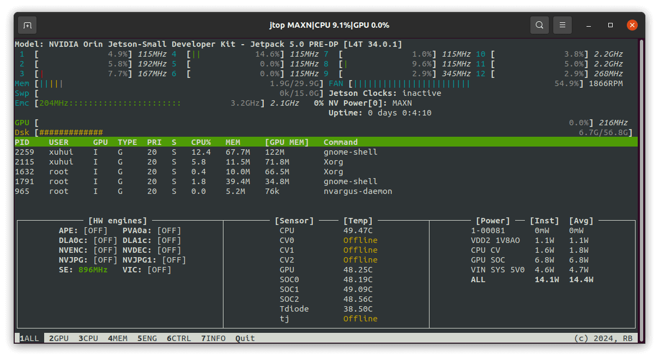Open the hamburger menu in the terminal header
Screen dimensions: 659x359
tap(563, 25)
